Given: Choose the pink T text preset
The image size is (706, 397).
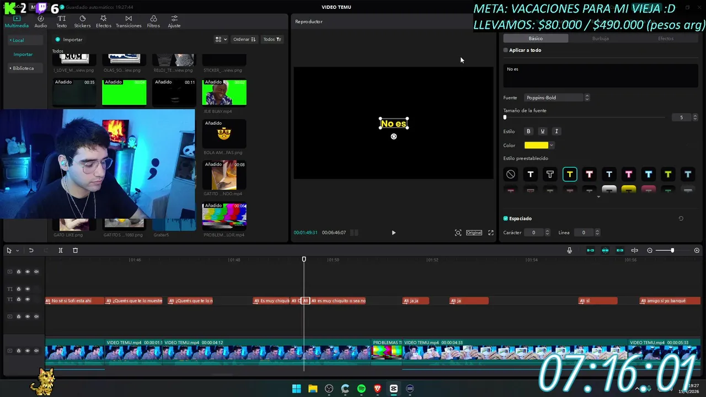Looking at the screenshot, I should (x=629, y=175).
